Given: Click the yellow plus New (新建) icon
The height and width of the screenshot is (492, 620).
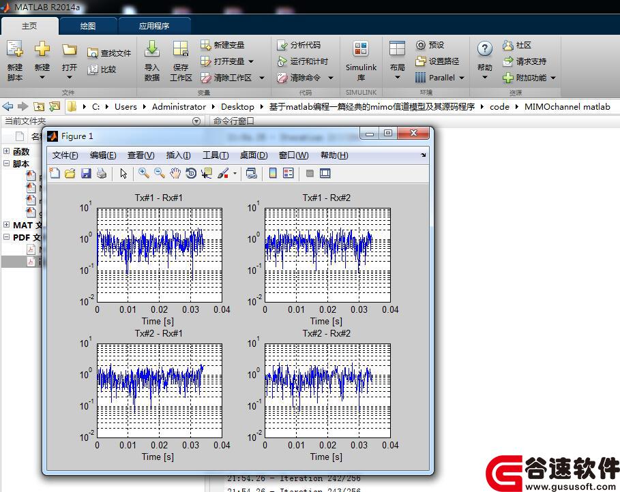Looking at the screenshot, I should click(x=42, y=49).
